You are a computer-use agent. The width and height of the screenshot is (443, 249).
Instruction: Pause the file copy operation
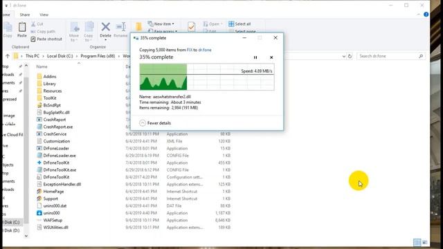tap(255, 57)
